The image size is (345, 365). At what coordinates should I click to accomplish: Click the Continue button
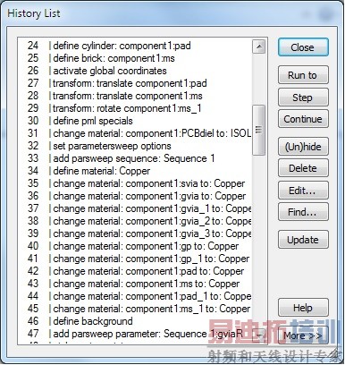303,119
